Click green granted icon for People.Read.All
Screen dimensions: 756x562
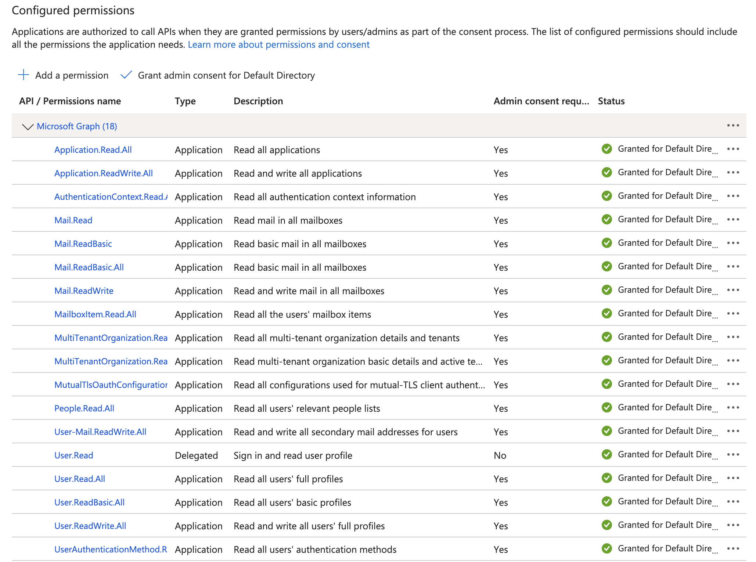click(x=607, y=408)
